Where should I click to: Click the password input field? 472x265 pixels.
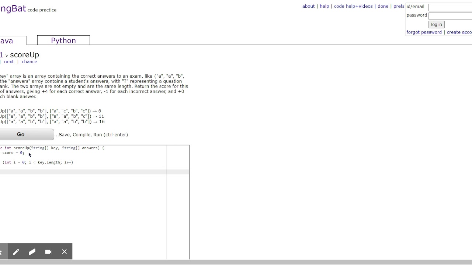pos(450,15)
